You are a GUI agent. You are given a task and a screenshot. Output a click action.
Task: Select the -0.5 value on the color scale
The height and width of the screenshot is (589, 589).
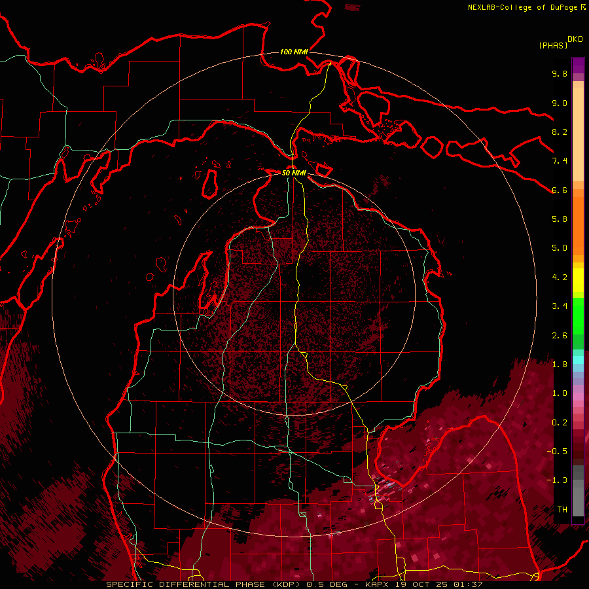click(x=557, y=452)
